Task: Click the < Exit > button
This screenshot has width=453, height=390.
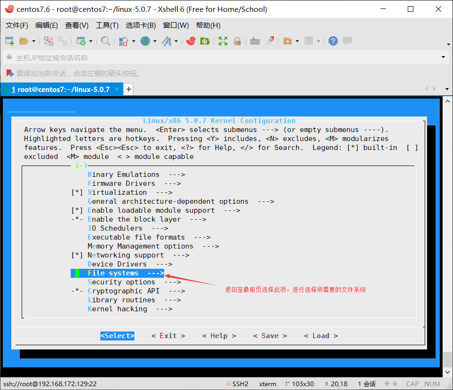Action: pyautogui.click(x=168, y=336)
